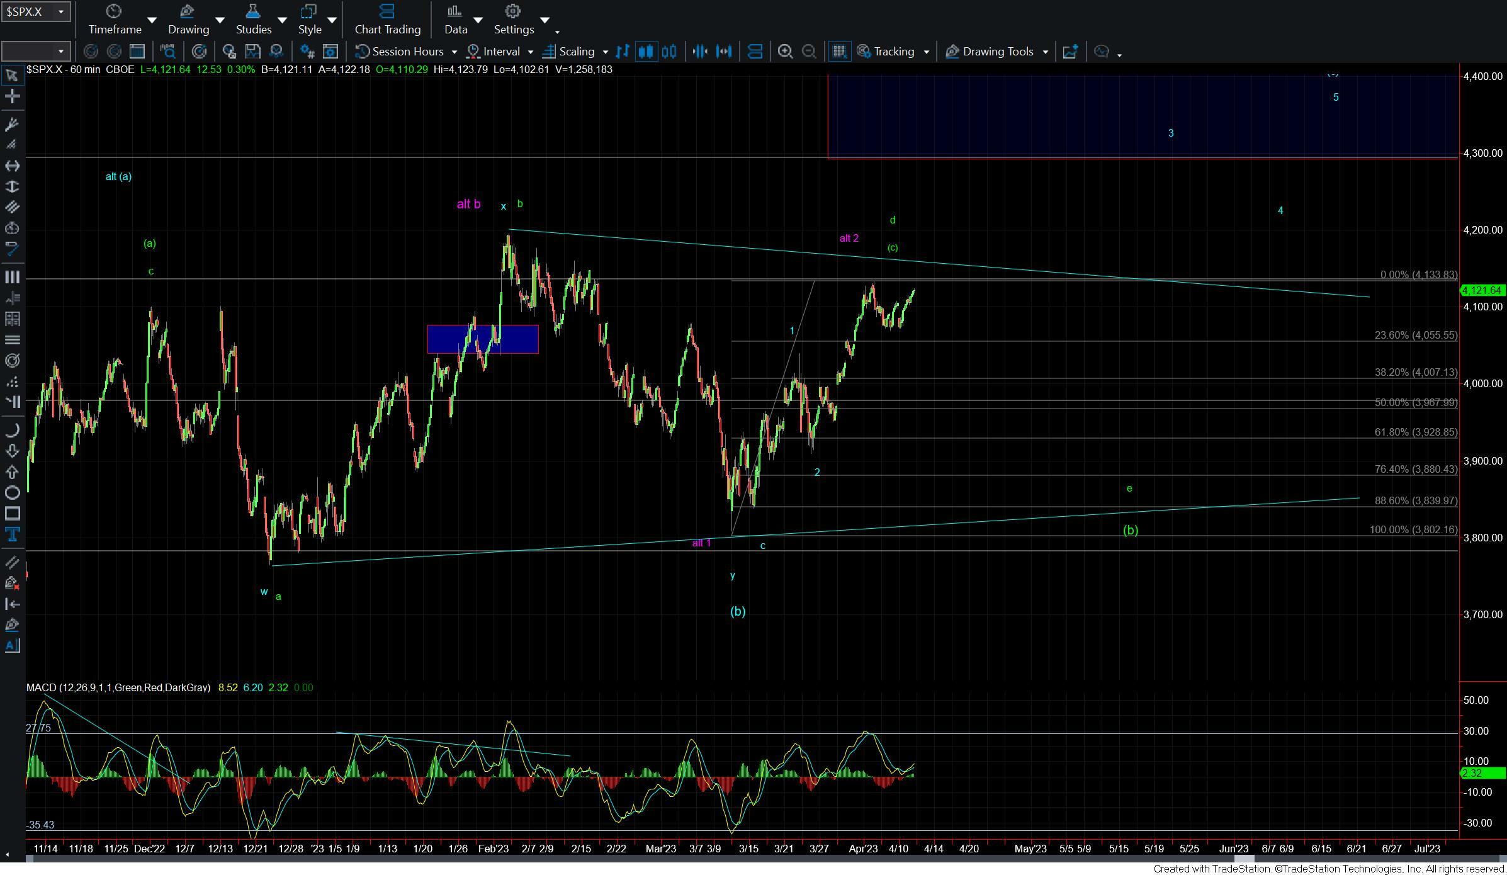Expand the Scaling dropdown arrow

[606, 52]
